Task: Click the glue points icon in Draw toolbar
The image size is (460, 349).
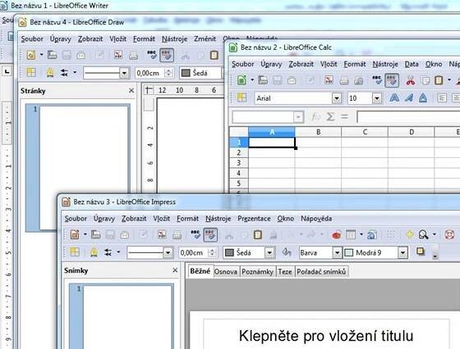Action: click(50, 73)
